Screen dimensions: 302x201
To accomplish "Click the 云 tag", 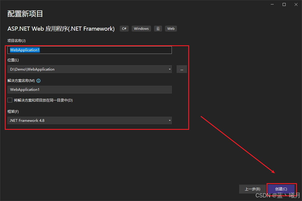I will [158, 29].
